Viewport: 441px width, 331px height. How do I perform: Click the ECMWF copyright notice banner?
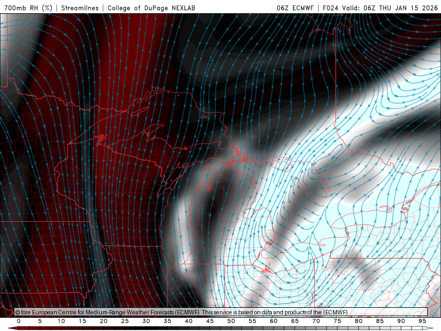pos(221,312)
